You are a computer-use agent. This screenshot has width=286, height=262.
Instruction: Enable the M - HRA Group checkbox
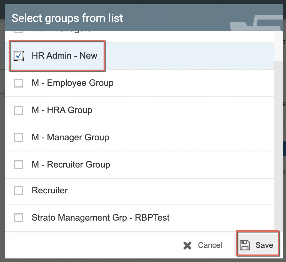pos(19,110)
